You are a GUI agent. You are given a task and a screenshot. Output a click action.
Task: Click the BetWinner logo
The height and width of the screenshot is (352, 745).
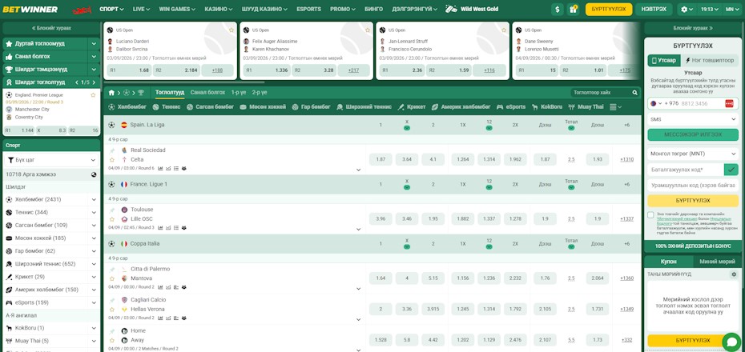pos(30,10)
